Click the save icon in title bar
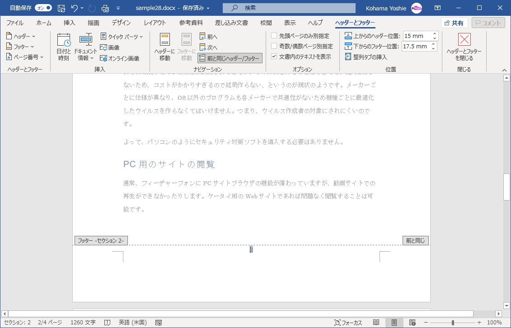511x328 pixels. [61, 8]
